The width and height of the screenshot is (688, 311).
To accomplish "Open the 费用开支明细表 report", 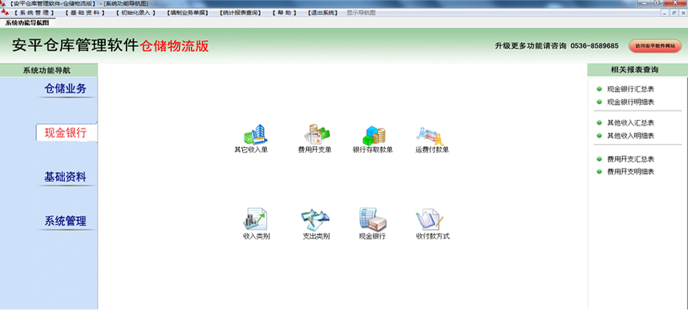I will pos(630,171).
